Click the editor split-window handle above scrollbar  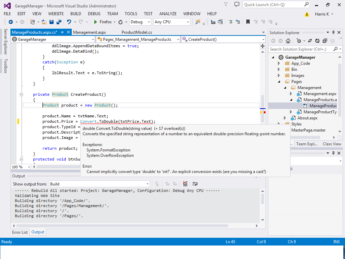click(262, 46)
